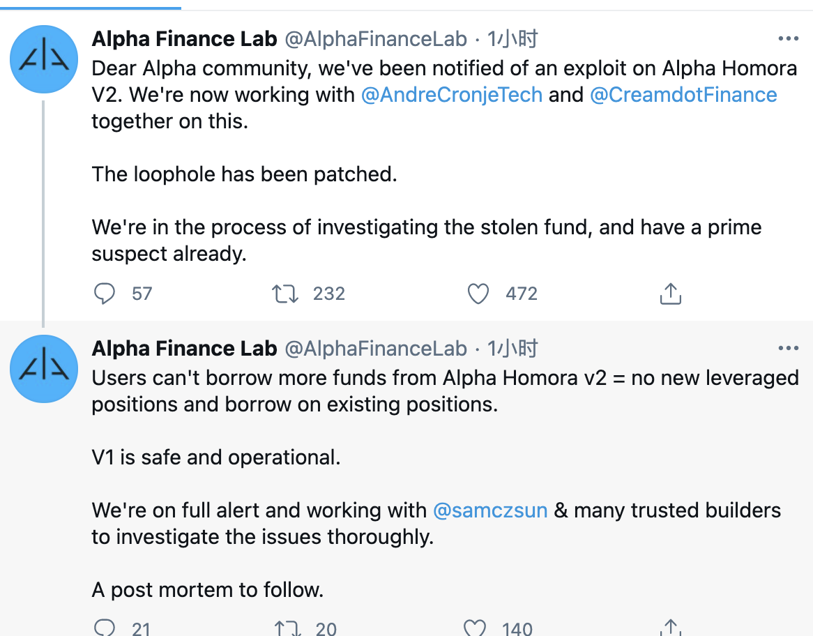Open first tweet's timestamp link
The height and width of the screenshot is (636, 813).
512,39
